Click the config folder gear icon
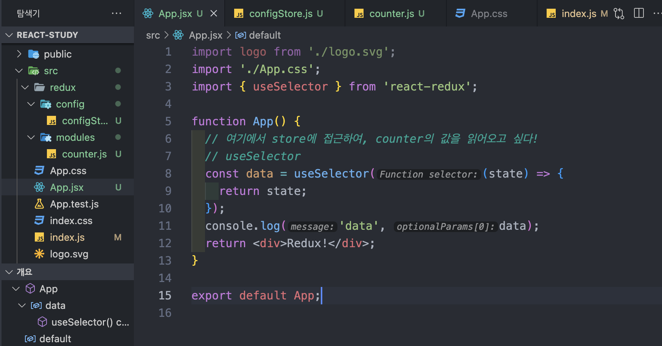This screenshot has height=346, width=662. coord(46,104)
